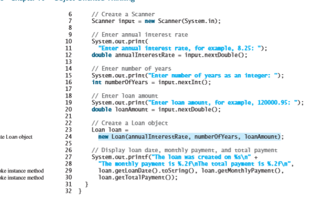Click line number 6
Image resolution: width=317 pixels, height=202 pixels.
(x=70, y=15)
